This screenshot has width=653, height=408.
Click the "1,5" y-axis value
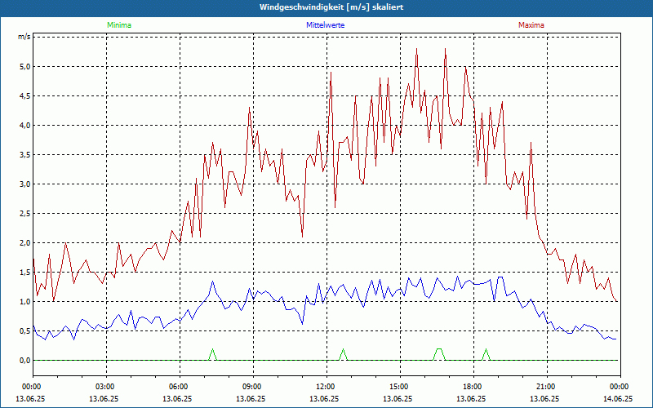click(x=25, y=273)
